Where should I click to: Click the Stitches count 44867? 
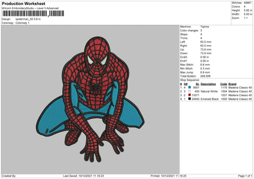pyautogui.click(x=248, y=3)
